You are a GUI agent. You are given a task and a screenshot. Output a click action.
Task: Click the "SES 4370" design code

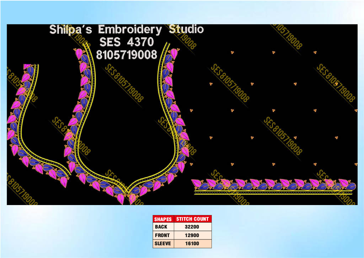tap(127, 42)
